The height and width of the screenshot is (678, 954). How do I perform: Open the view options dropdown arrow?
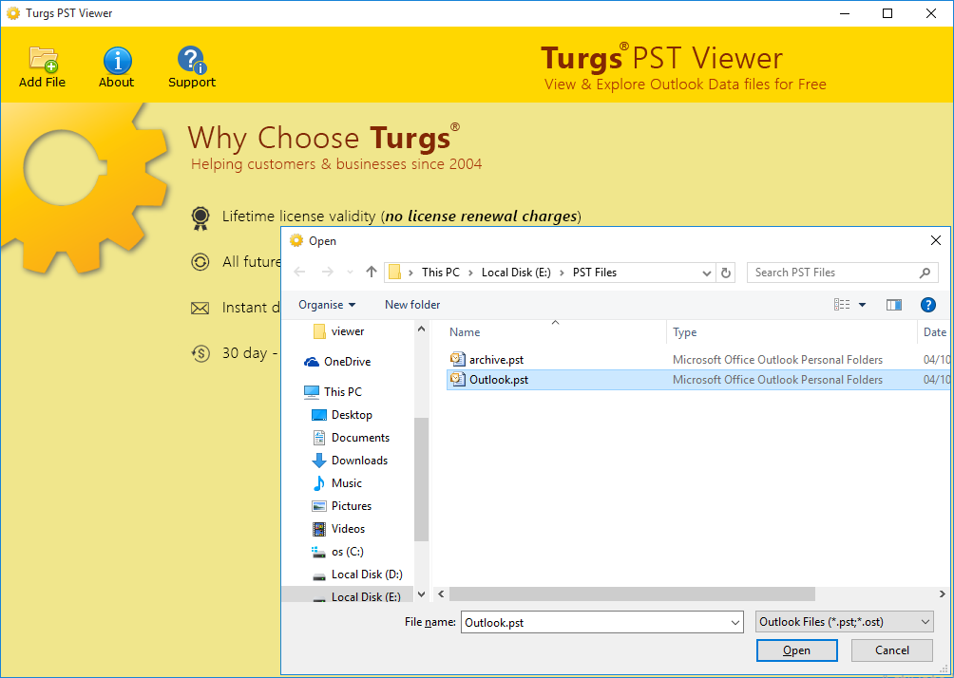point(862,305)
